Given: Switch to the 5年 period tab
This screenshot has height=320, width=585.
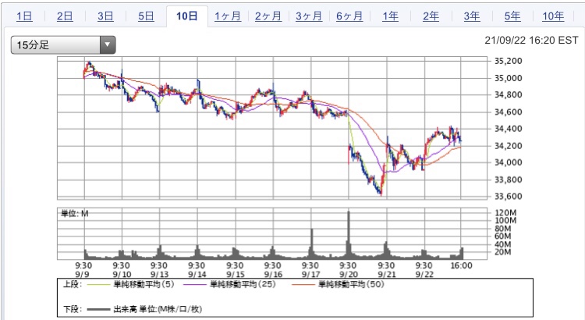Looking at the screenshot, I should coord(512,16).
